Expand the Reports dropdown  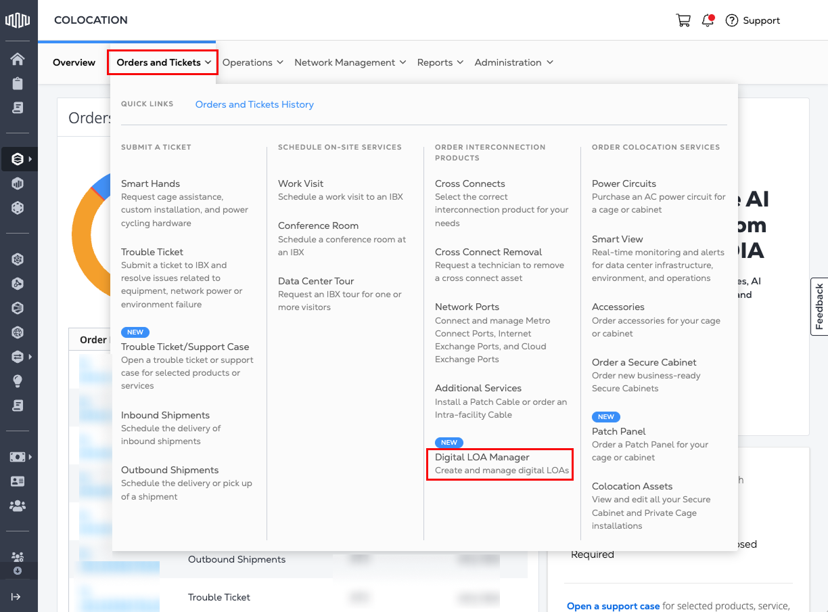click(x=440, y=62)
